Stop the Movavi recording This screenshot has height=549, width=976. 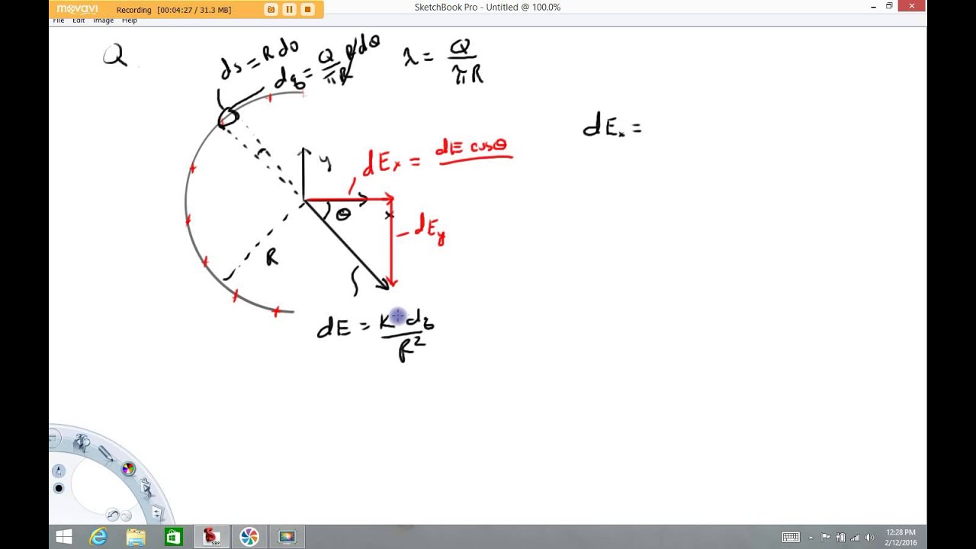click(x=307, y=9)
